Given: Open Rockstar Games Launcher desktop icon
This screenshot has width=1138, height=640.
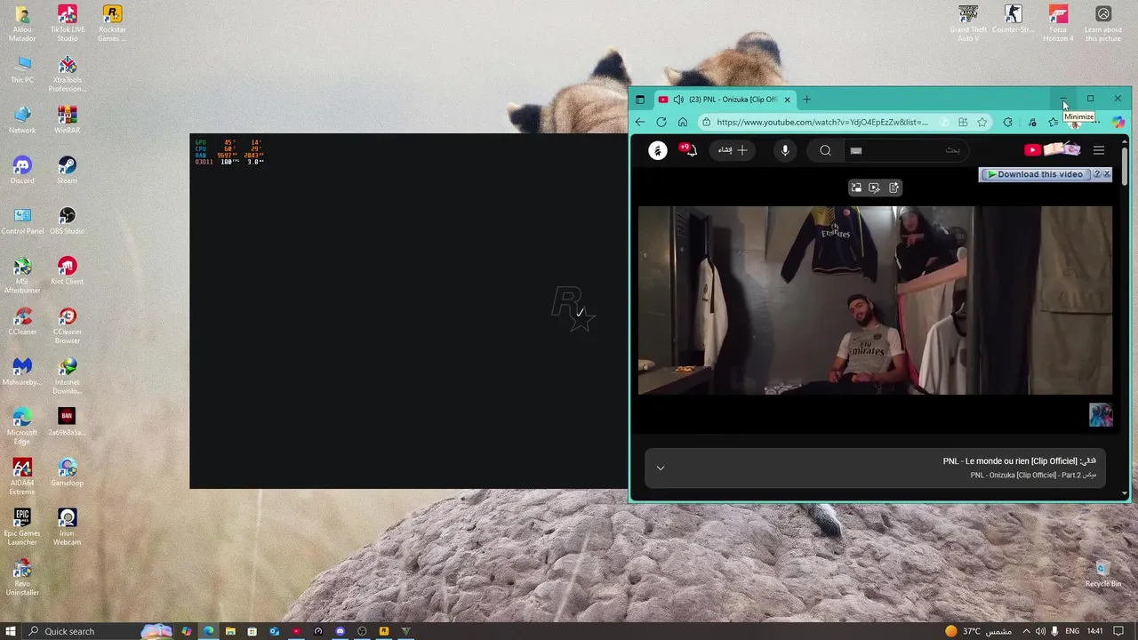Looking at the screenshot, I should 112,23.
